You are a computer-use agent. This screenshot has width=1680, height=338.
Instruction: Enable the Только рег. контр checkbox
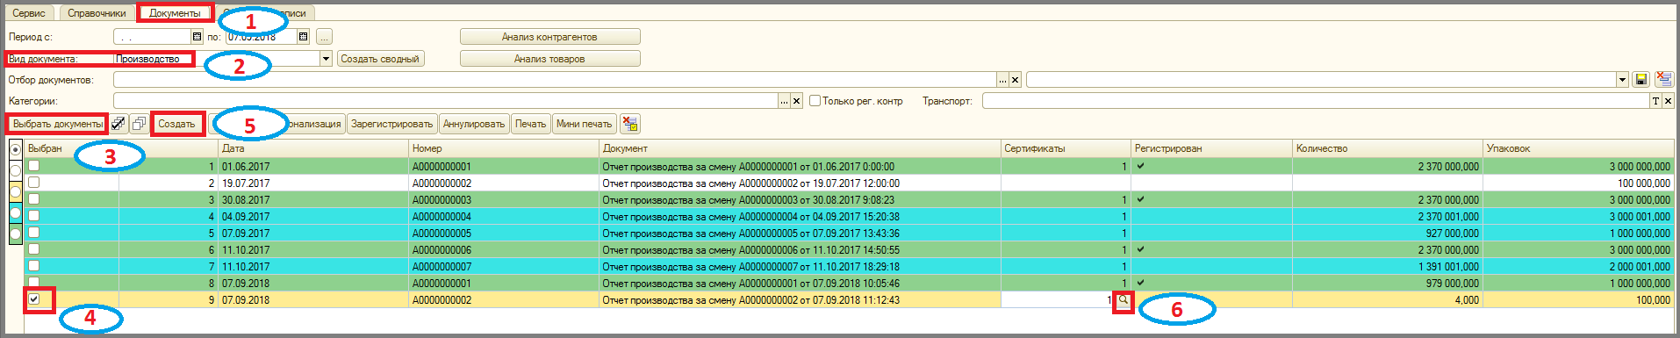(815, 101)
